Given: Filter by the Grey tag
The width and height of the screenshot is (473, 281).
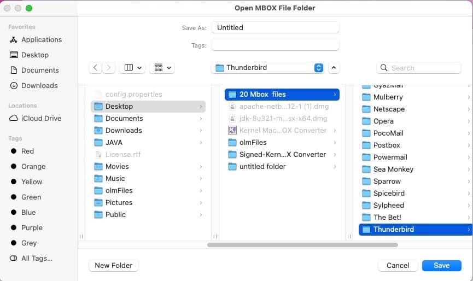Looking at the screenshot, I should coord(24,243).
